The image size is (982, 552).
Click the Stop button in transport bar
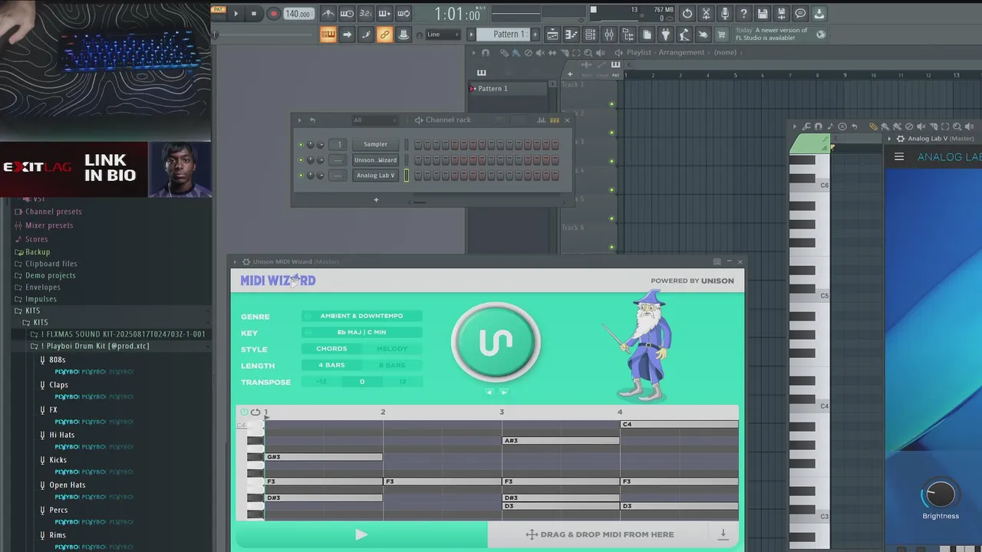(x=254, y=13)
